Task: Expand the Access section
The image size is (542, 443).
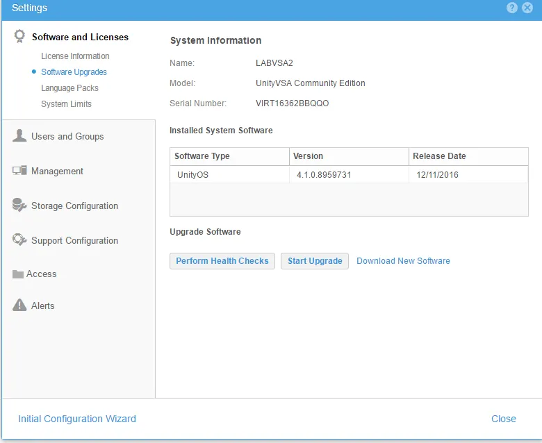Action: [x=41, y=274]
